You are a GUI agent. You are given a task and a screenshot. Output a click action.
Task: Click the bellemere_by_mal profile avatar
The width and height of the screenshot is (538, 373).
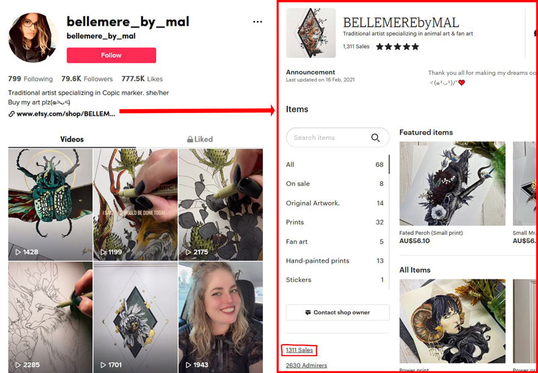tap(33, 38)
